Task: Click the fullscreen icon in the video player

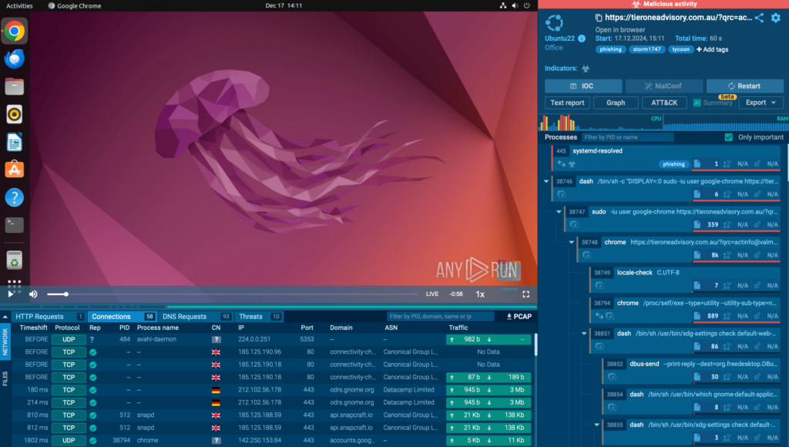Action: click(526, 294)
